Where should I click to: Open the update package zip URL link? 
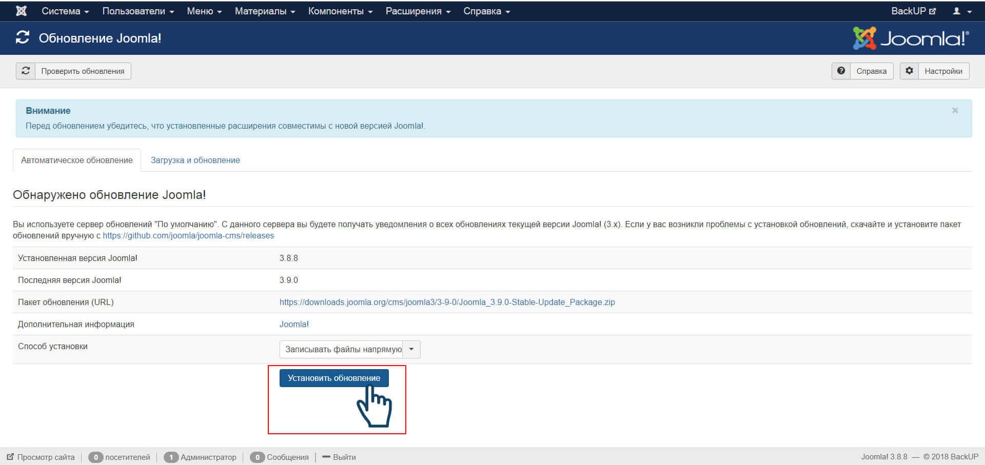click(x=447, y=302)
